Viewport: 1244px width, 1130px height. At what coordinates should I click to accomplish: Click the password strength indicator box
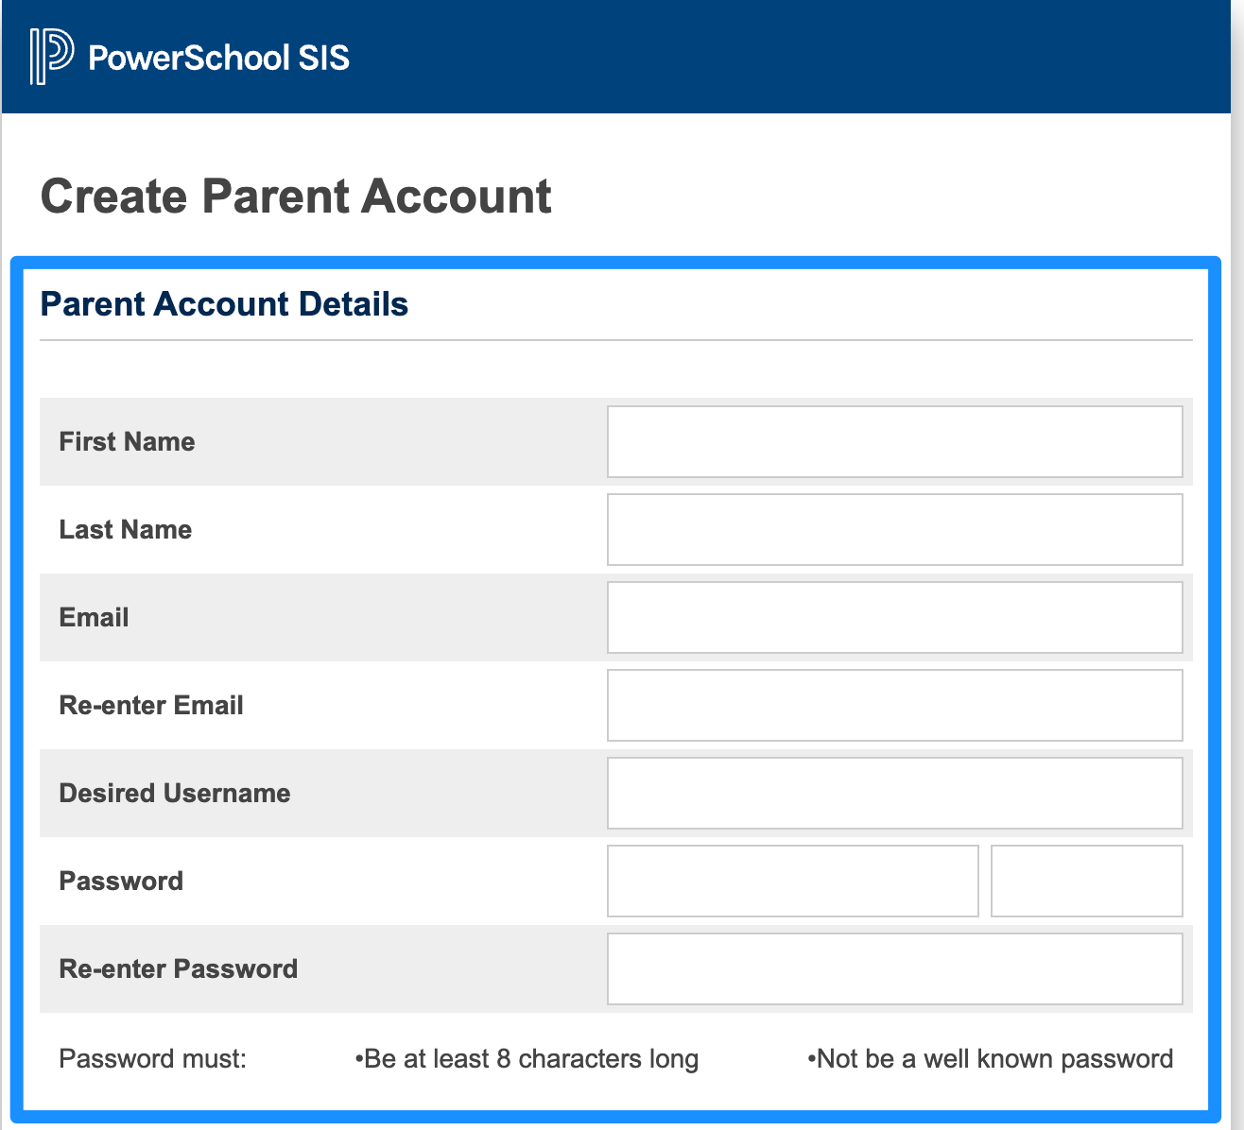pos(1086,881)
